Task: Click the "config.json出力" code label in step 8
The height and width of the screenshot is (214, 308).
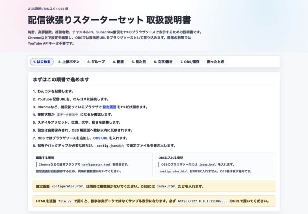Action: point(110,146)
